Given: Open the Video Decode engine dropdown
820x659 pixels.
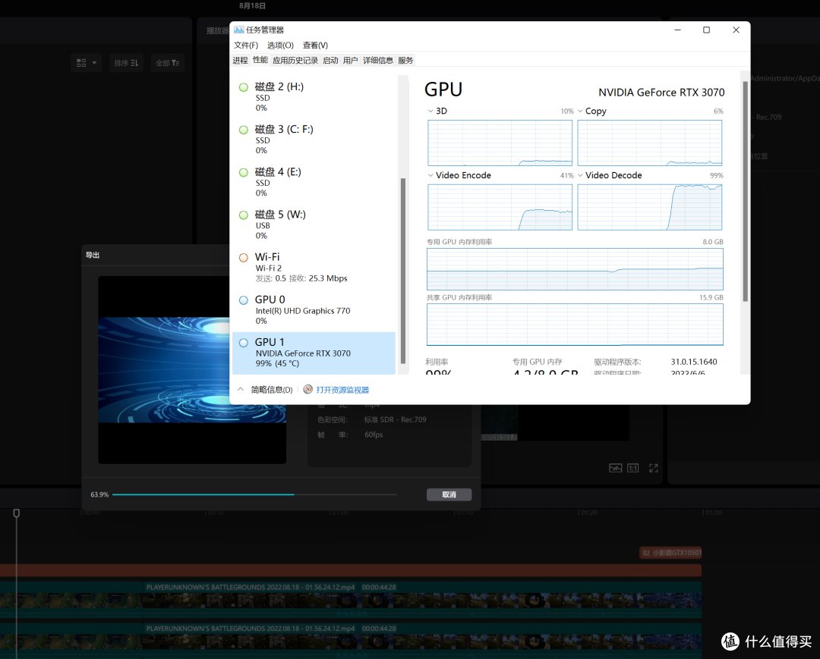Looking at the screenshot, I should [580, 175].
